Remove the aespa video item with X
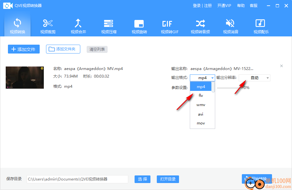The height and width of the screenshot is (190, 292). point(282,66)
